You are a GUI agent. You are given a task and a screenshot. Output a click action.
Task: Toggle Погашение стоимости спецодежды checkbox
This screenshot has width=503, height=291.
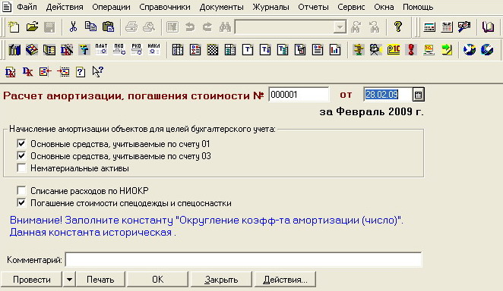21,203
